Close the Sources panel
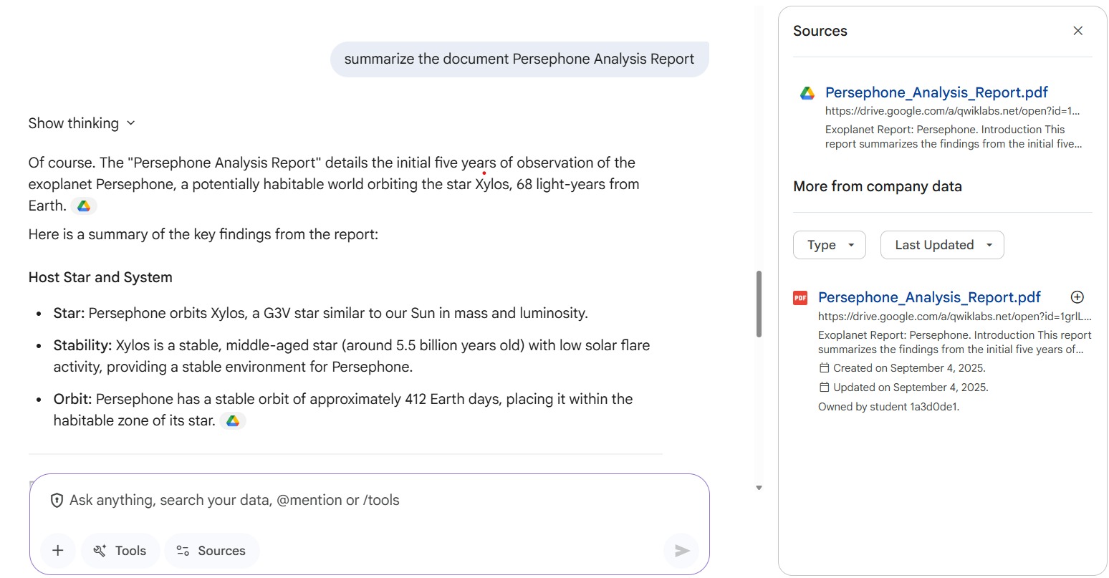The height and width of the screenshot is (578, 1109). pos(1077,31)
